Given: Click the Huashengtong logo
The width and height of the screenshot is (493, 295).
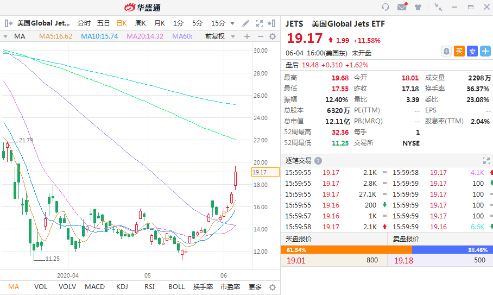Looking at the screenshot, I should pos(142,7).
